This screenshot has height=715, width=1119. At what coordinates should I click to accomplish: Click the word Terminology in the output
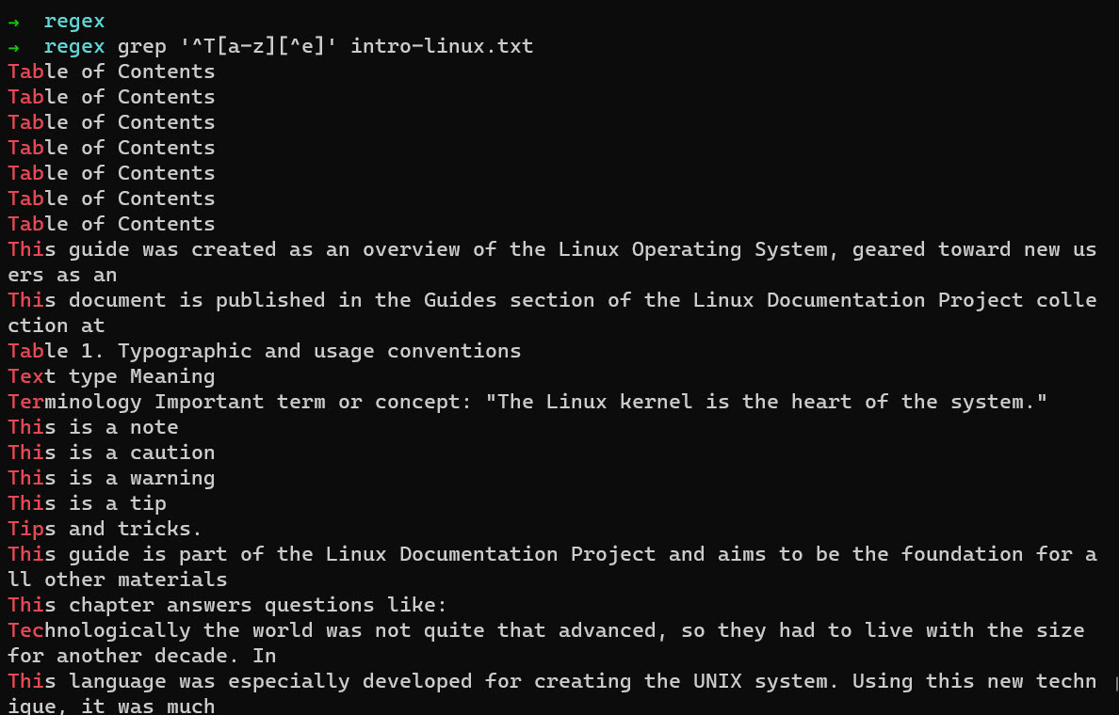(x=74, y=402)
